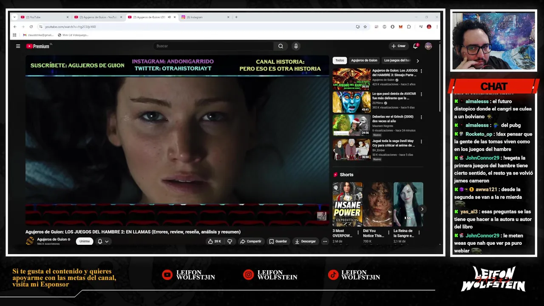
Task: Open Agujeros de Guion channel name link
Action: point(52,239)
